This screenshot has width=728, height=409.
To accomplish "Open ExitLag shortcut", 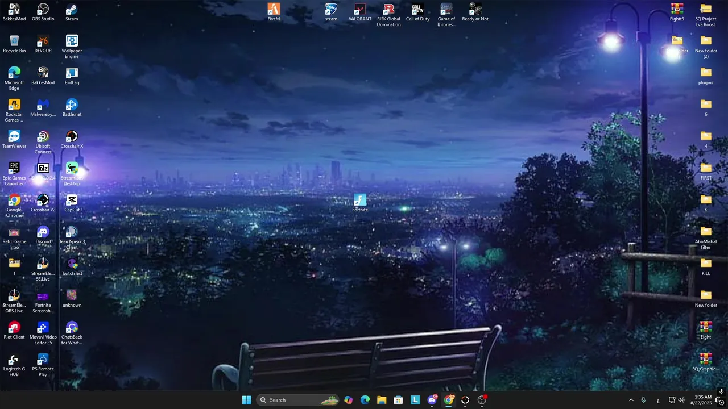I will click(x=72, y=76).
